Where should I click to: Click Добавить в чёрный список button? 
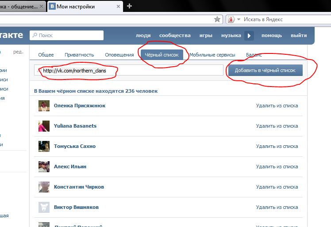click(x=265, y=70)
